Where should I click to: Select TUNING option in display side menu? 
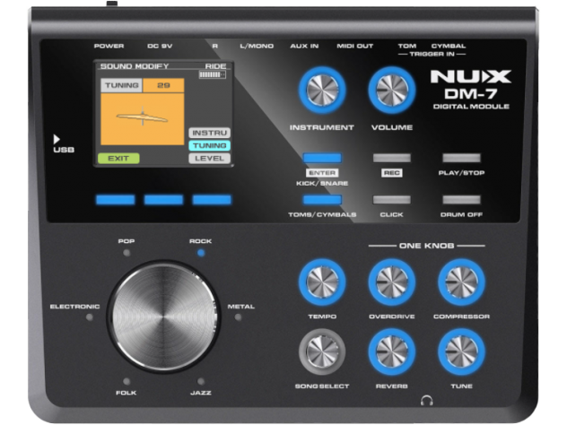(209, 145)
